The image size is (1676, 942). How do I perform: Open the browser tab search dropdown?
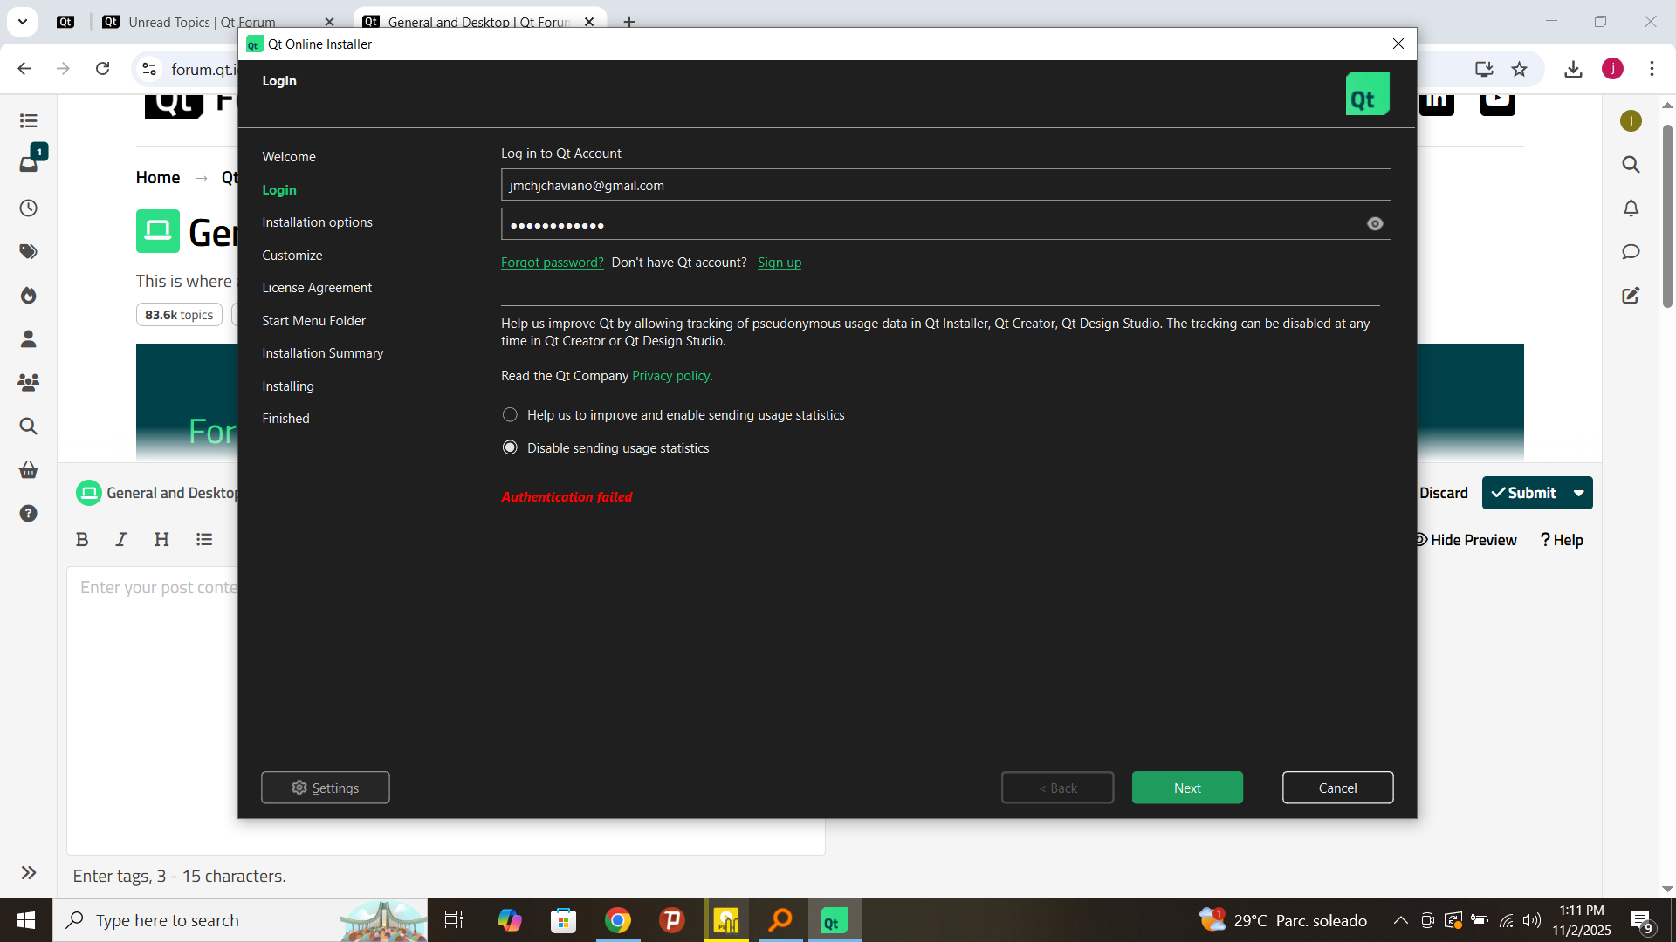click(x=23, y=22)
